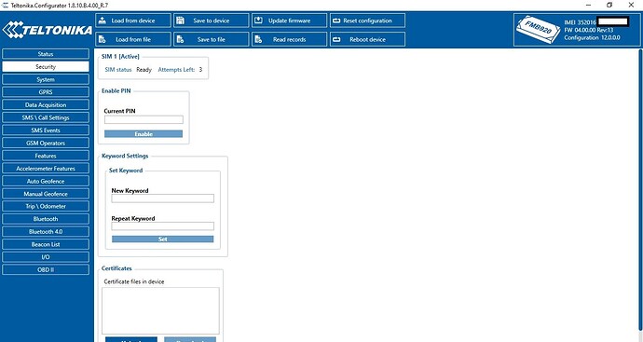Viewport: 643px width, 342px height.
Task: Click the 'SIM 1 [Active]' group title
Action: point(120,57)
